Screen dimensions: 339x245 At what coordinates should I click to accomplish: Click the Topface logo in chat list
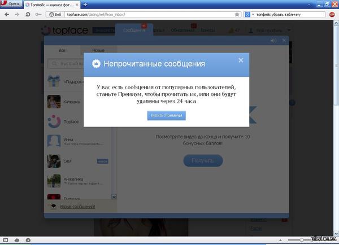[x=54, y=121]
